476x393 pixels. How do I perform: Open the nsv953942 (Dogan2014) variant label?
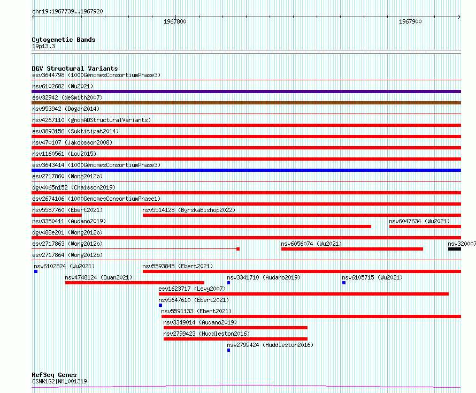click(66, 109)
